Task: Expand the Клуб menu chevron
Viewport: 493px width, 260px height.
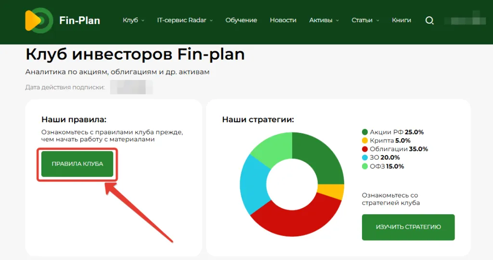Action: (143, 20)
